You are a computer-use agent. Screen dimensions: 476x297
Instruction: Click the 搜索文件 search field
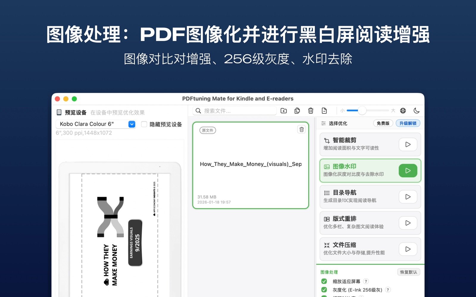235,111
